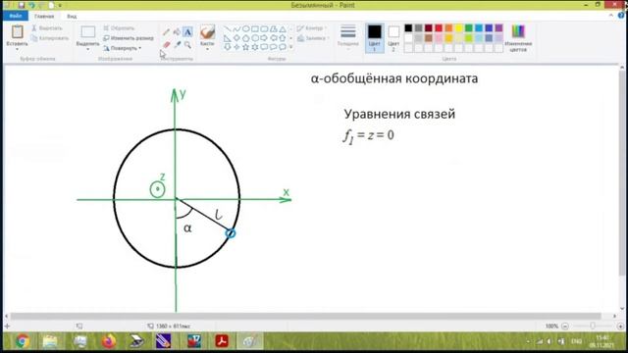Image resolution: width=628 pixels, height=353 pixels.
Task: Click the horizontal scrollbar of canvas
Action: (306, 316)
